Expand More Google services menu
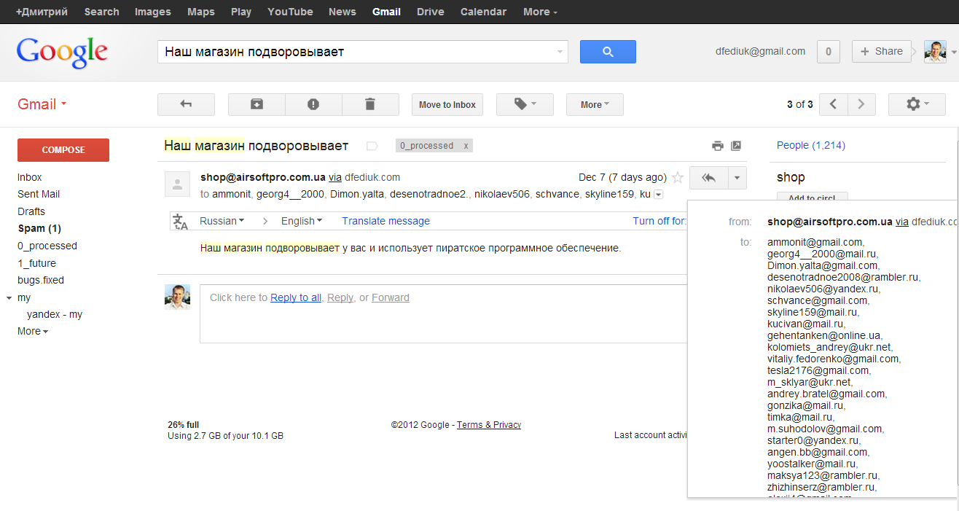 click(x=540, y=12)
